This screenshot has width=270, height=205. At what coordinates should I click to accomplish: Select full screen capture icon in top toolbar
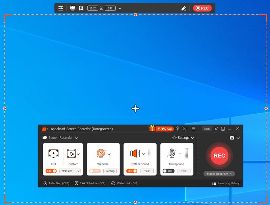point(73,8)
